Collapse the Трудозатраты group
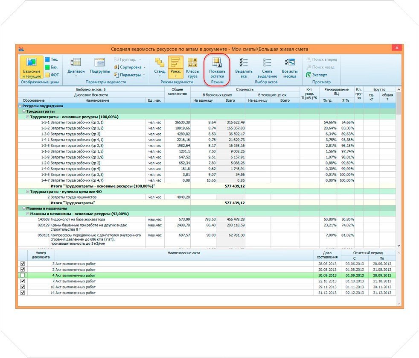Screen dimensions: 419x358 pos(24,112)
